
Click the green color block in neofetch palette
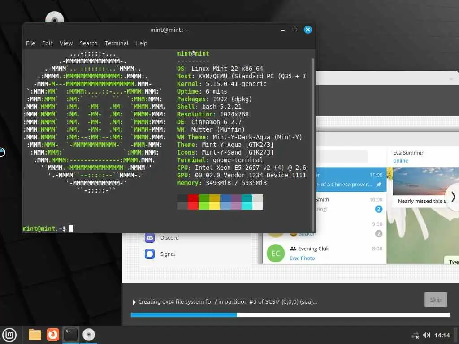click(x=204, y=202)
